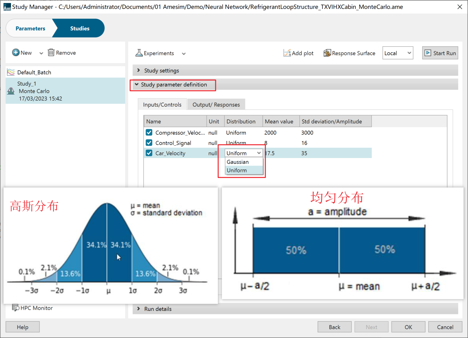Click the uniform distribution illustration image
Image resolution: width=468 pixels, height=338 pixels.
click(343, 243)
